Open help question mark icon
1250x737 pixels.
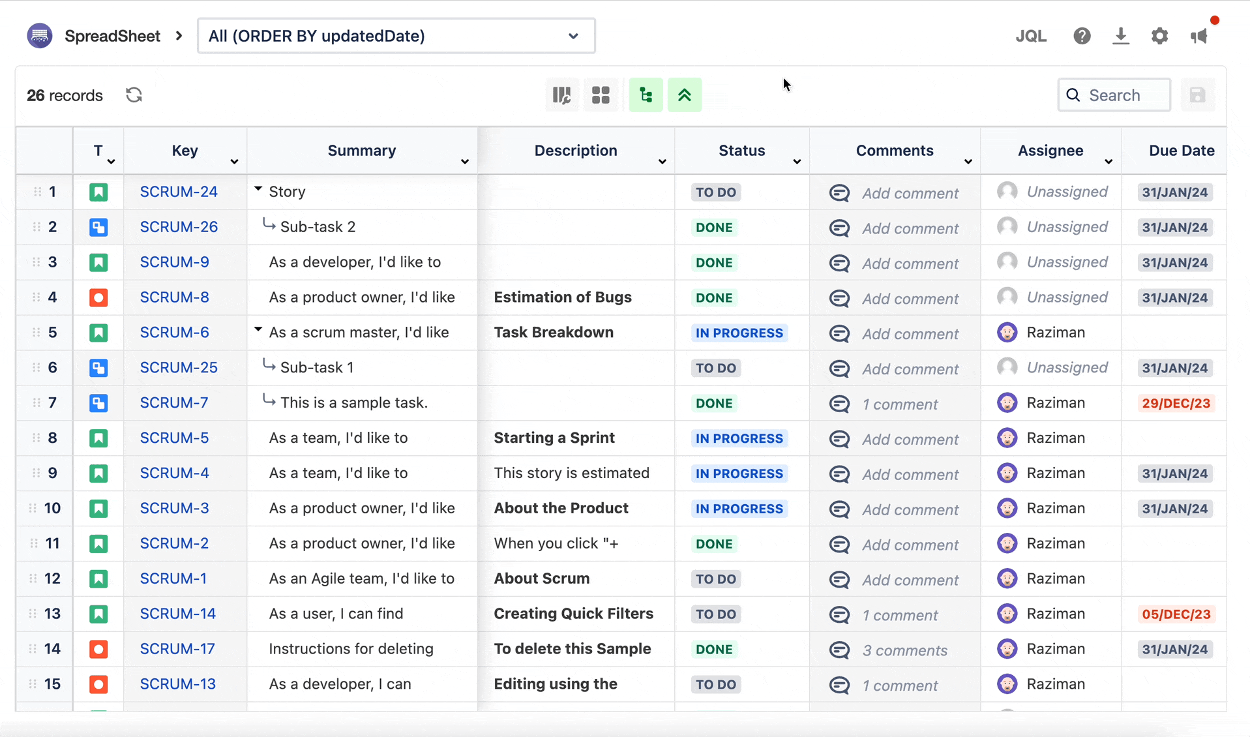1082,36
